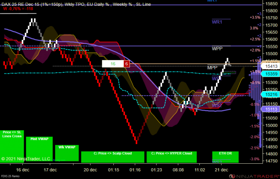The width and height of the screenshot is (280, 179).
Task: Click the -2.5% percent level label
Action: point(254,148)
